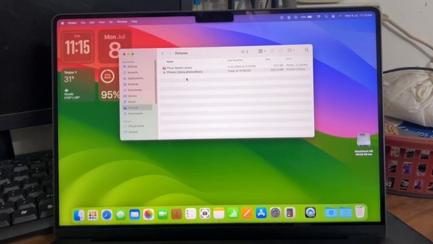The height and width of the screenshot is (244, 433).
Task: Open the Finder menu in the menu bar
Action: 72,23
